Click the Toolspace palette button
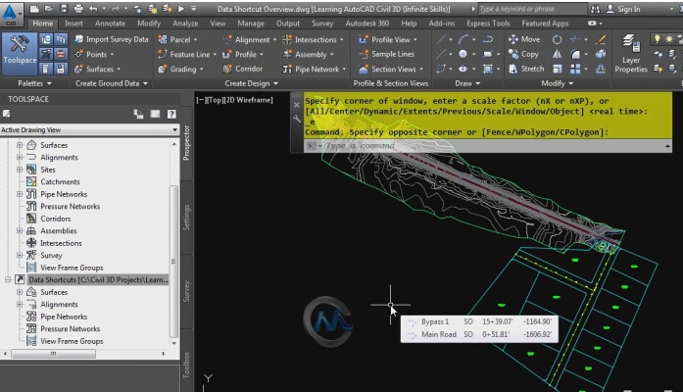 (19, 54)
